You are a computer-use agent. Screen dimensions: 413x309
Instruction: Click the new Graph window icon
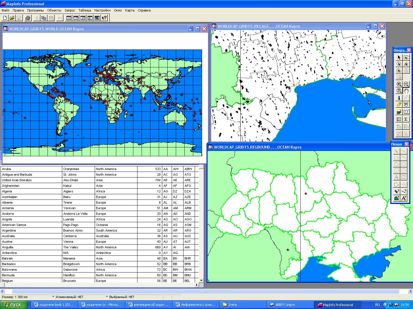click(x=83, y=18)
